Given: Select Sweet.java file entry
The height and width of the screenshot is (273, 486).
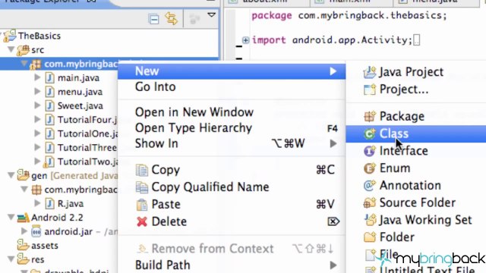Looking at the screenshot, I should coord(80,106).
